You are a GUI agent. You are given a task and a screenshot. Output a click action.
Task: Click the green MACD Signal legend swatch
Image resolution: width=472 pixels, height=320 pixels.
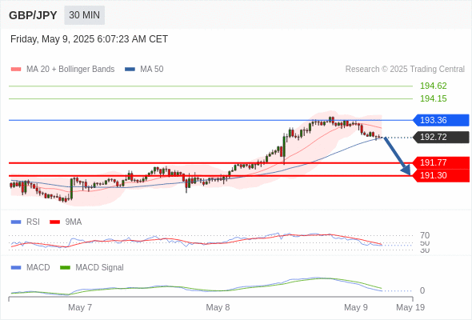tap(65, 267)
